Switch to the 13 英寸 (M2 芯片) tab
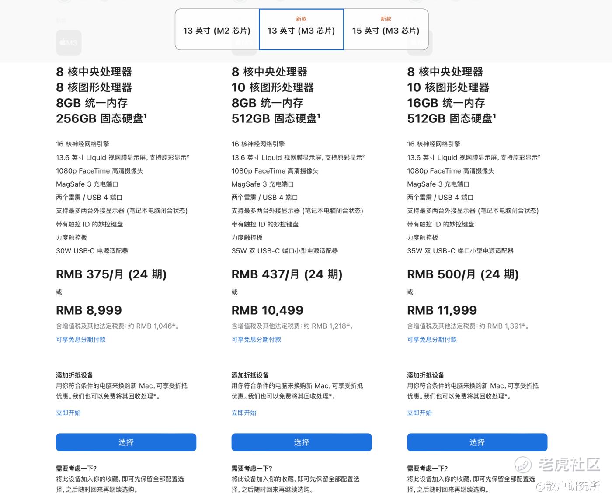 (217, 30)
